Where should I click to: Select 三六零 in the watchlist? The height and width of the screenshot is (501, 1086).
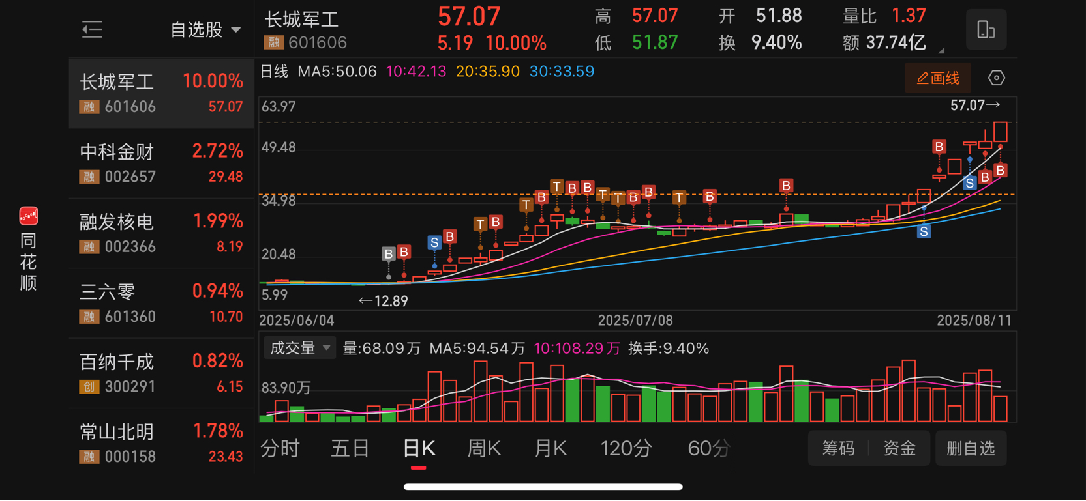[161, 304]
